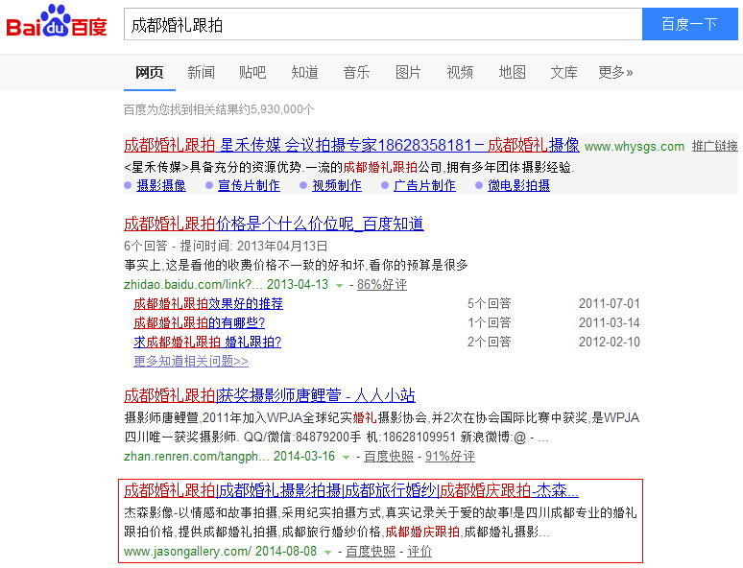This screenshot has height=568, width=743.
Task: Open the 图片 search tab
Action: click(408, 73)
